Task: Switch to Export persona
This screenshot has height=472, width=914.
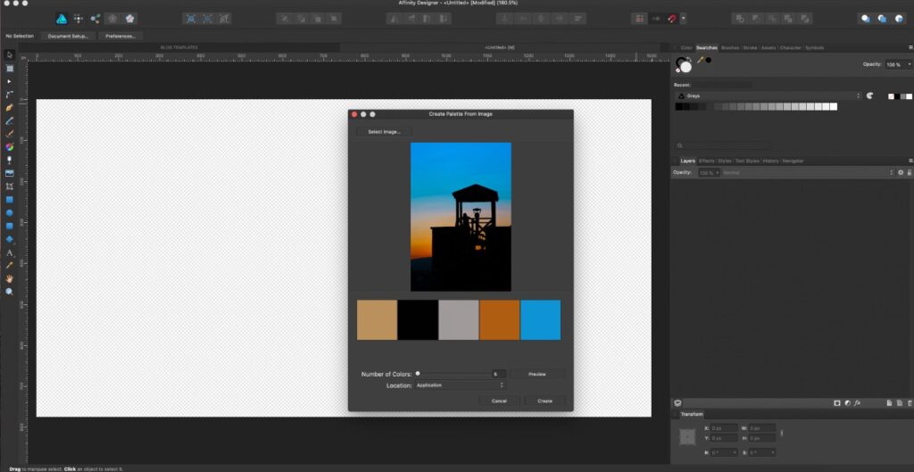Action: tap(95, 19)
